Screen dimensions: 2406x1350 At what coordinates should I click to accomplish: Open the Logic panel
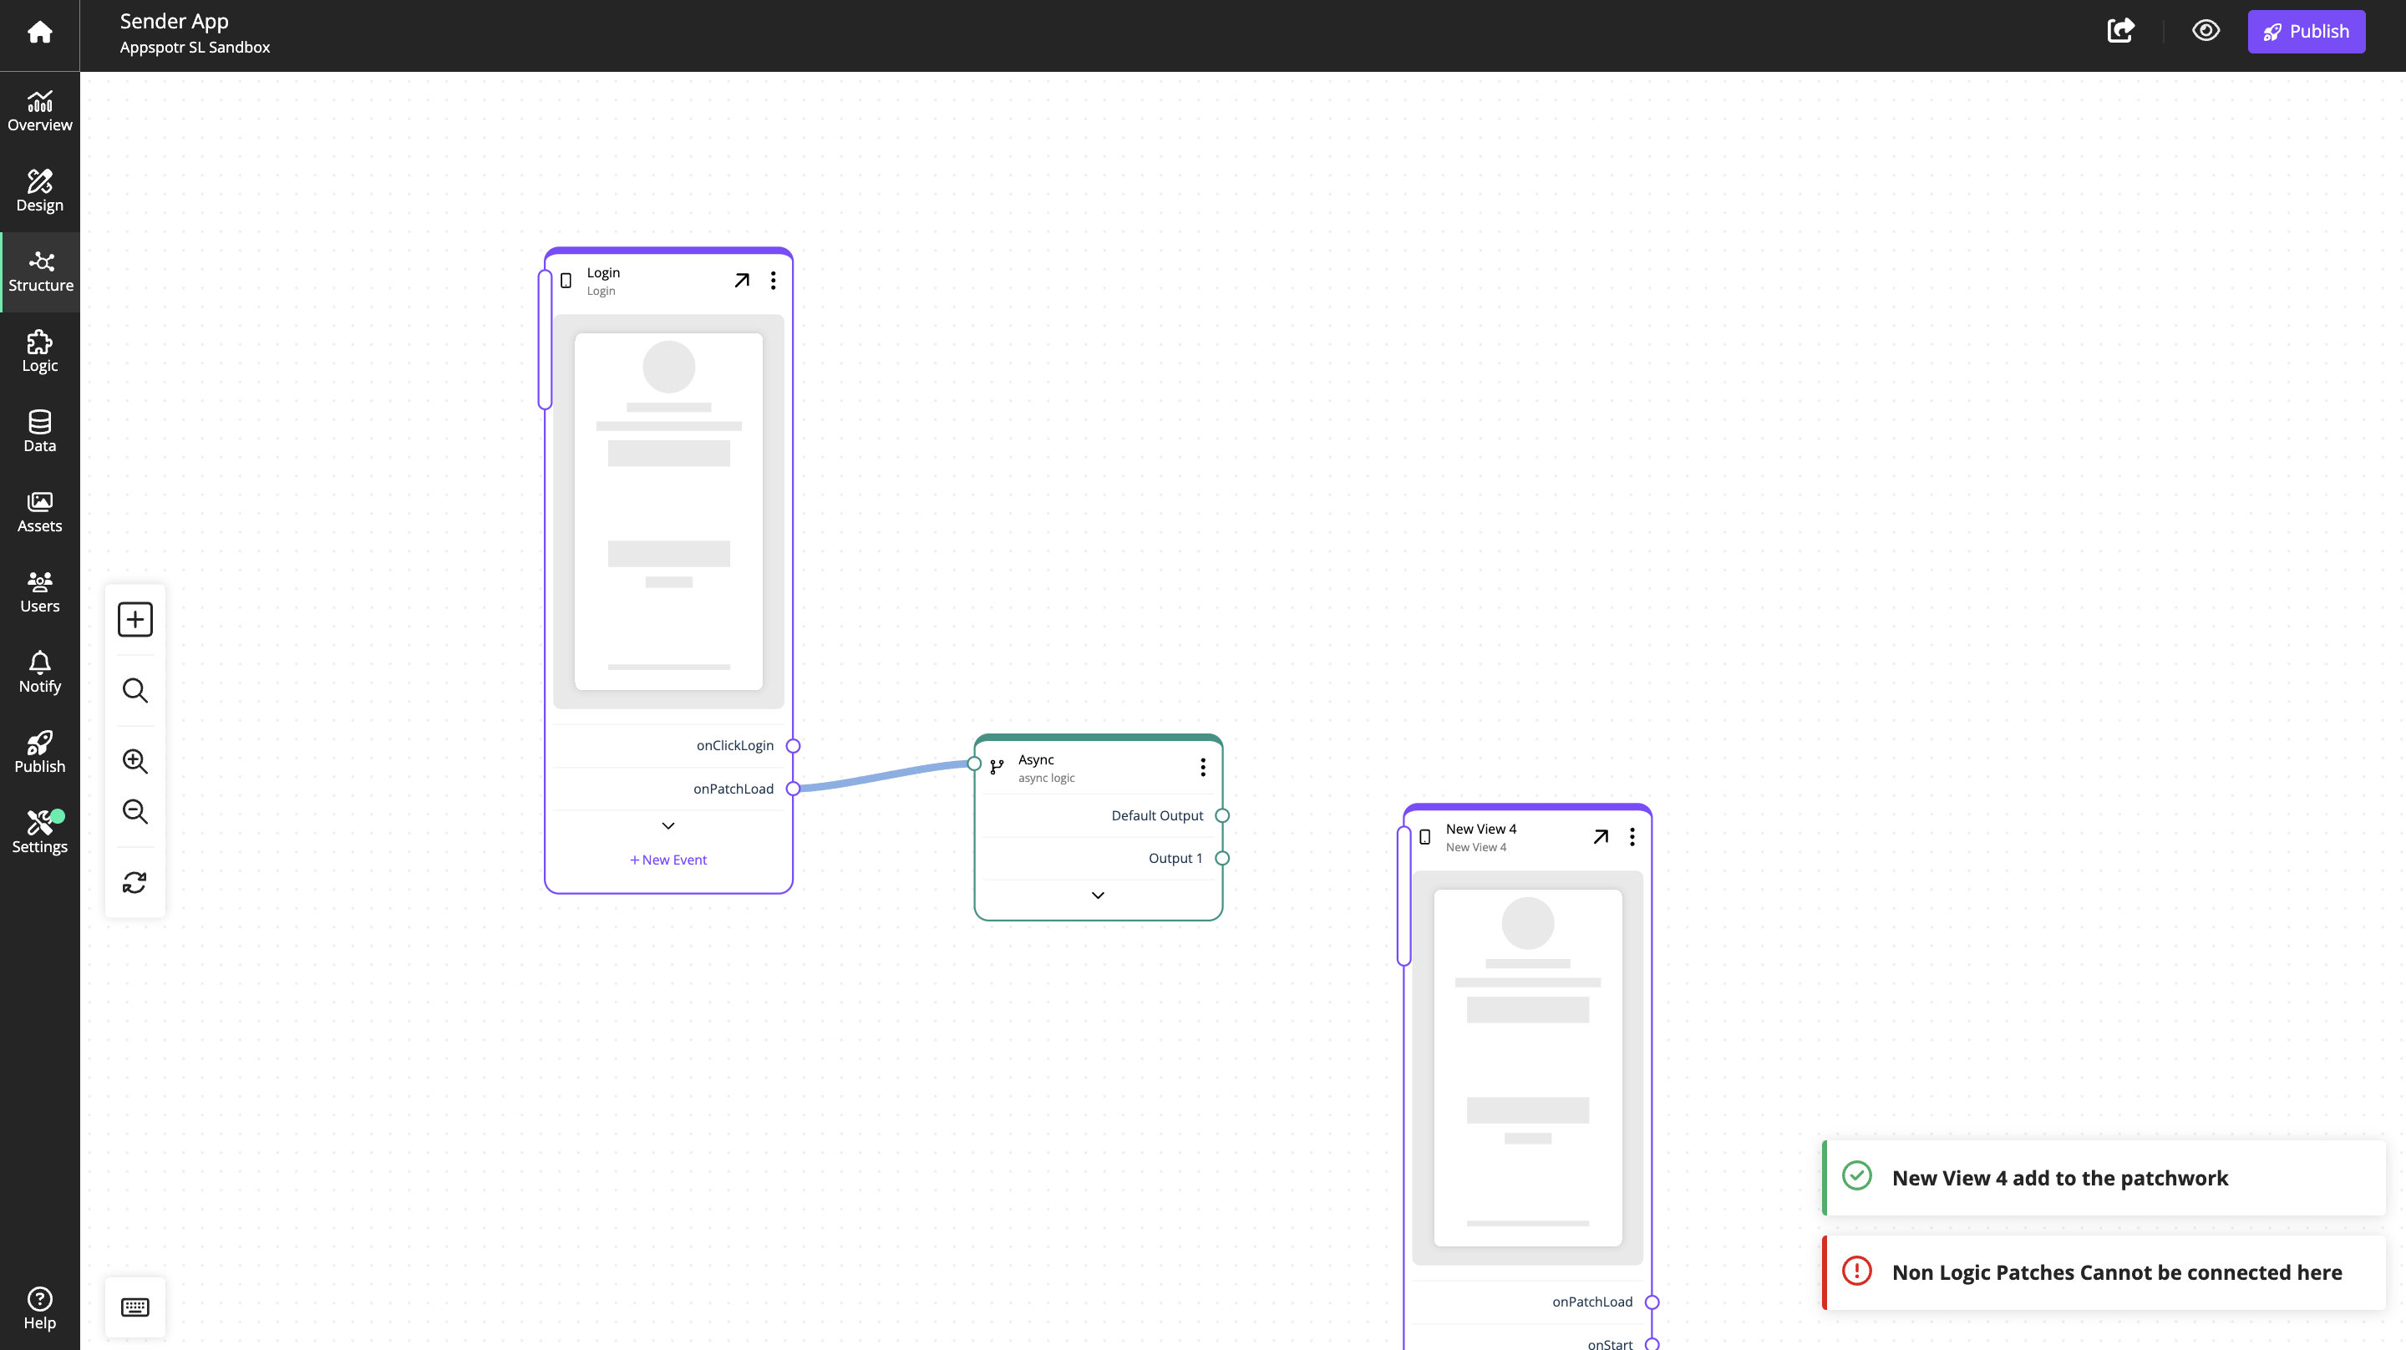tap(38, 348)
